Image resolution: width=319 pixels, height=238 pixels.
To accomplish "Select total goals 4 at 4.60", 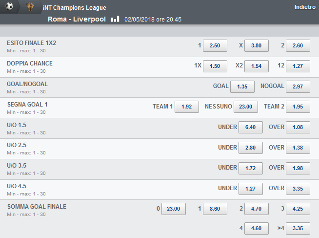I will tap(257, 228).
